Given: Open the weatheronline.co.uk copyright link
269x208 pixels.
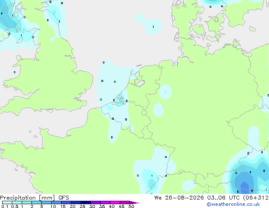Looking at the screenshot, I should (233, 204).
